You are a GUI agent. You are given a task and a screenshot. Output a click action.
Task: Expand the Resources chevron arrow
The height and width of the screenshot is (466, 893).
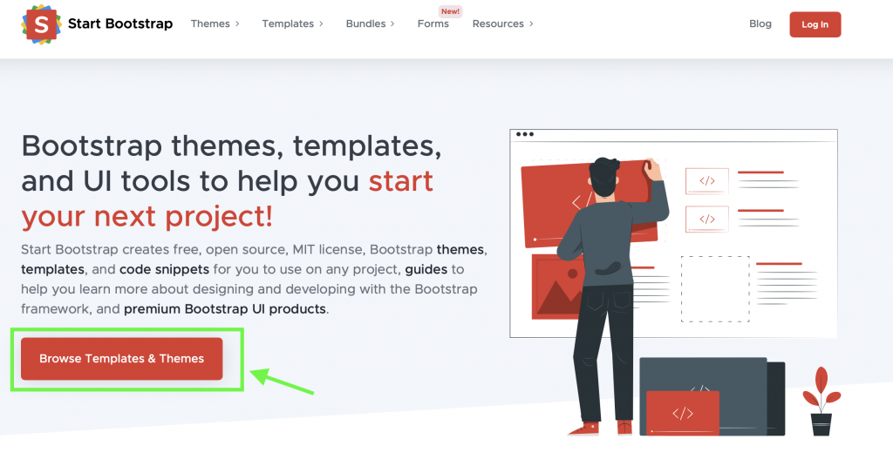coord(531,24)
